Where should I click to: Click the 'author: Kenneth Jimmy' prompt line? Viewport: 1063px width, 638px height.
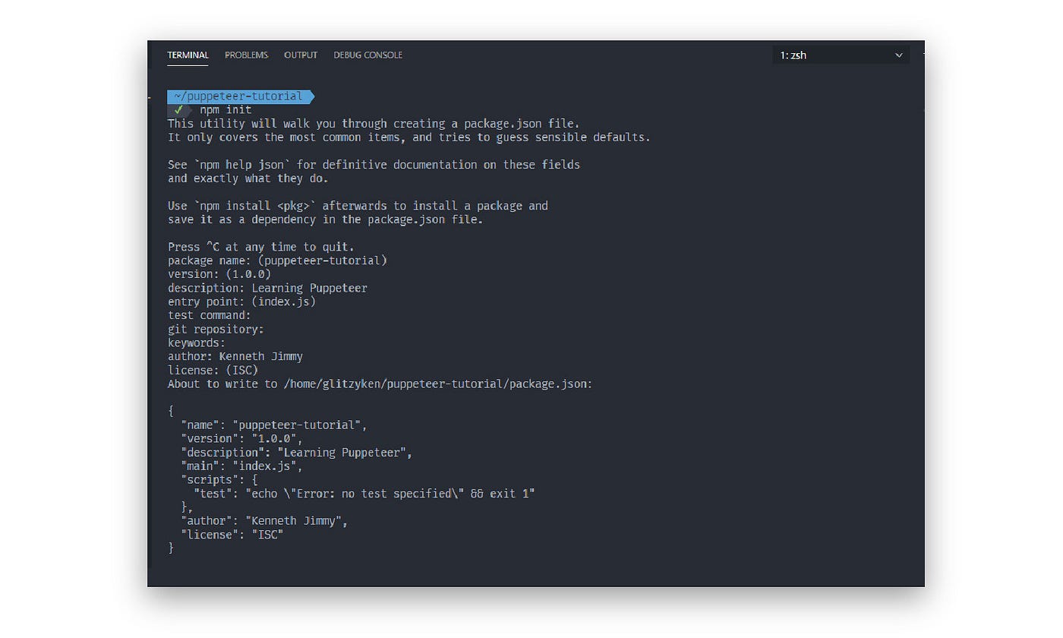coord(235,356)
